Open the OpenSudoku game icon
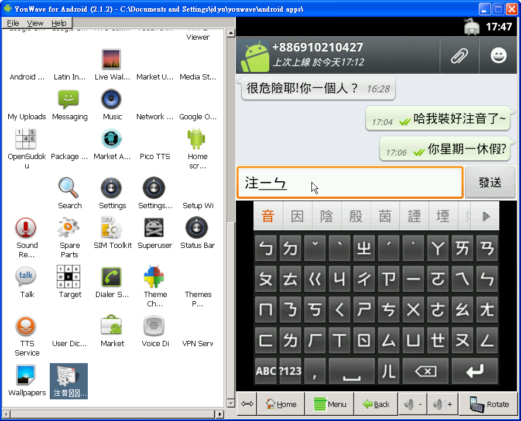Image resolution: width=521 pixels, height=421 pixels. click(26, 139)
